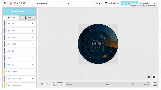This screenshot has height=90, width=161.
Task: Toggle visibility of 06 layer
Action: [9, 65]
